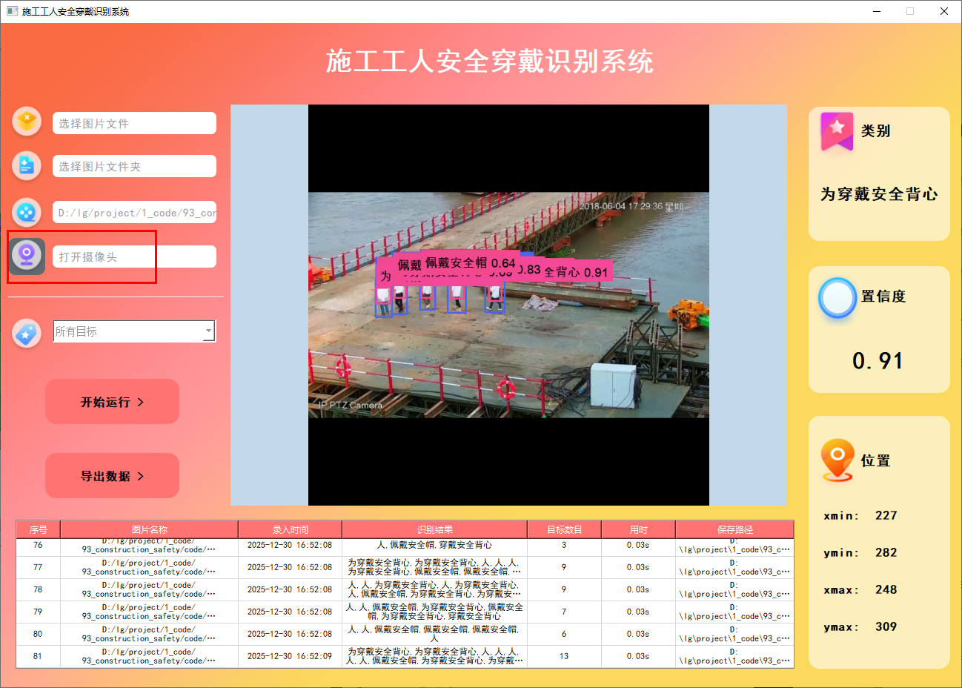Click the 序号 column header

(x=38, y=529)
